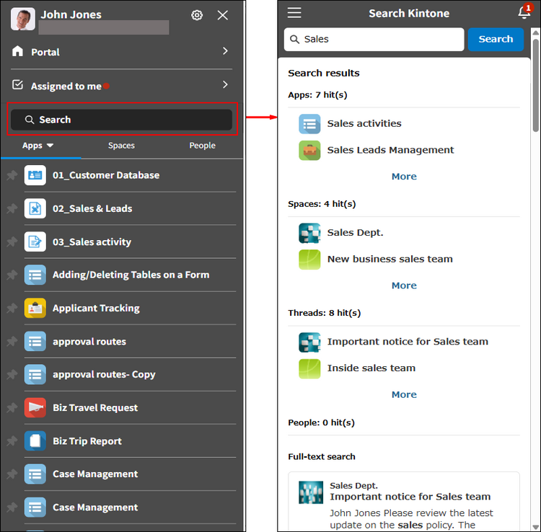Screen dimensions: 541x532
Task: Open 01_Customer Database app icon
Action: (x=35, y=175)
